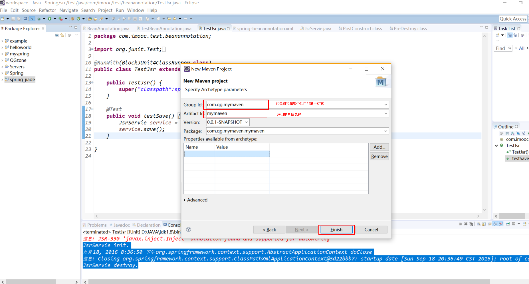Expand the Advanced section in dialog

tap(185, 200)
